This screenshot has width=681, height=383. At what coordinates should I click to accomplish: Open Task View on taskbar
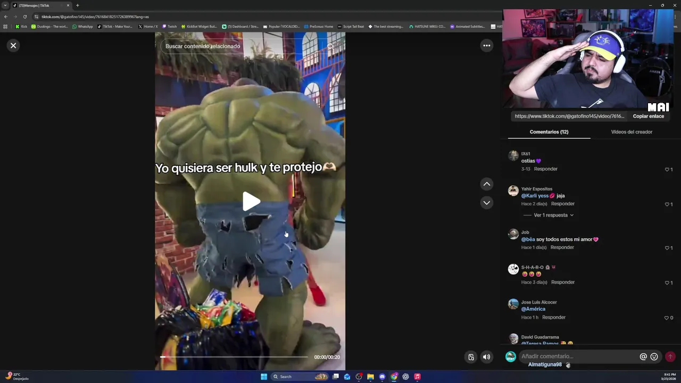[336, 377]
